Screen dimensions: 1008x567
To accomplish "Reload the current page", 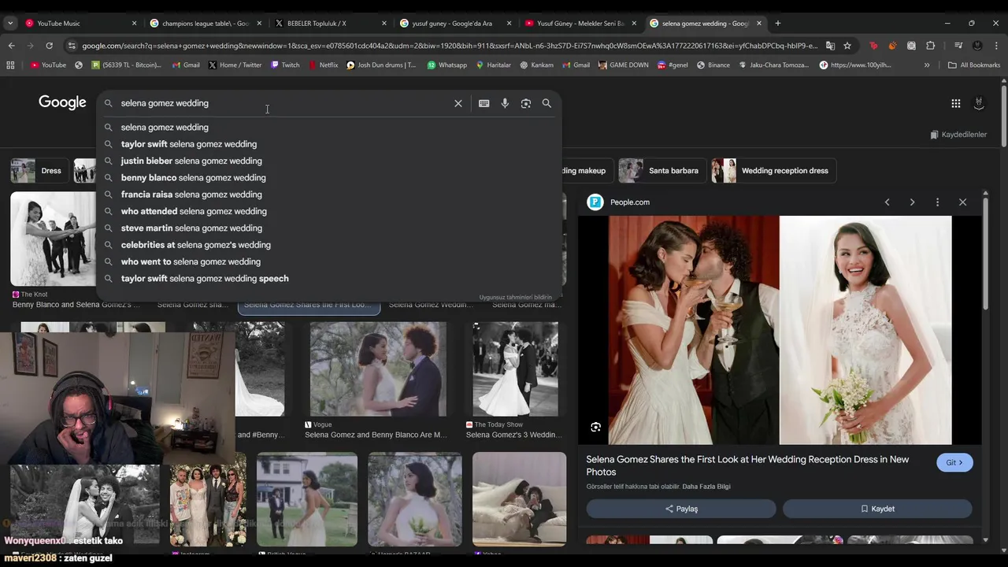I will coord(49,46).
